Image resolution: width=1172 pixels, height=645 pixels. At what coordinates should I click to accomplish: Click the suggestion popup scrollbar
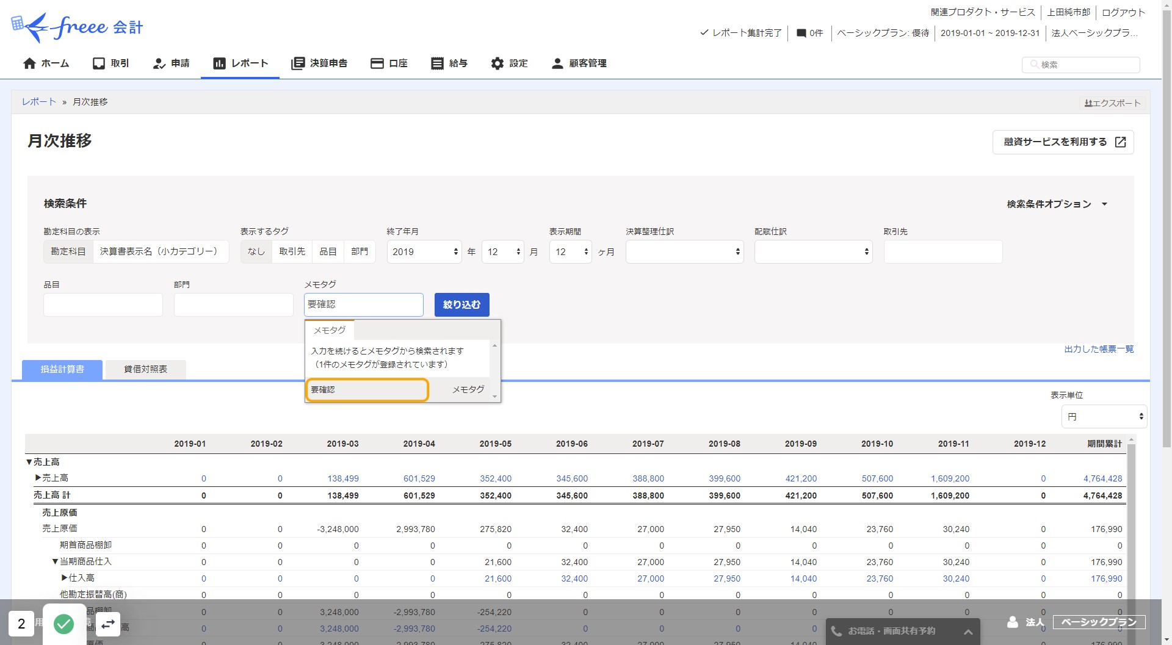(x=494, y=371)
